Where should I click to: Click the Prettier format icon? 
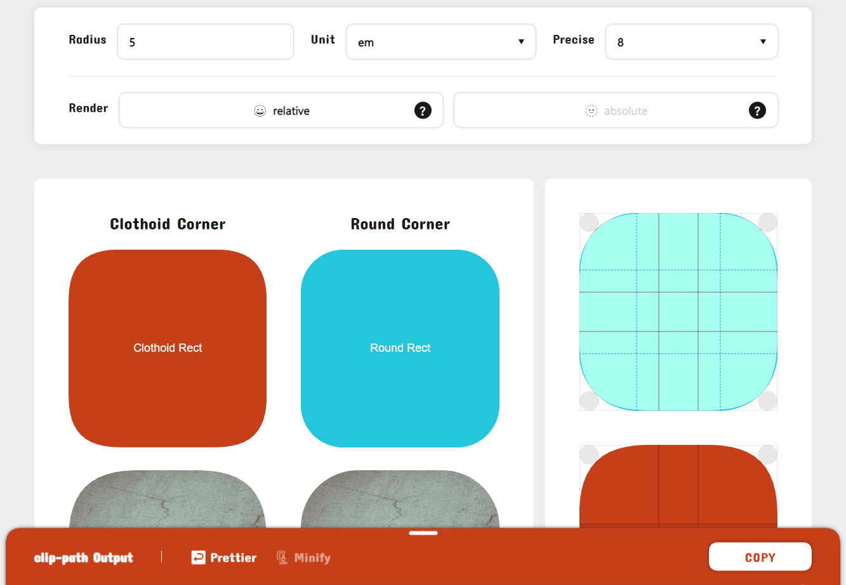click(198, 557)
